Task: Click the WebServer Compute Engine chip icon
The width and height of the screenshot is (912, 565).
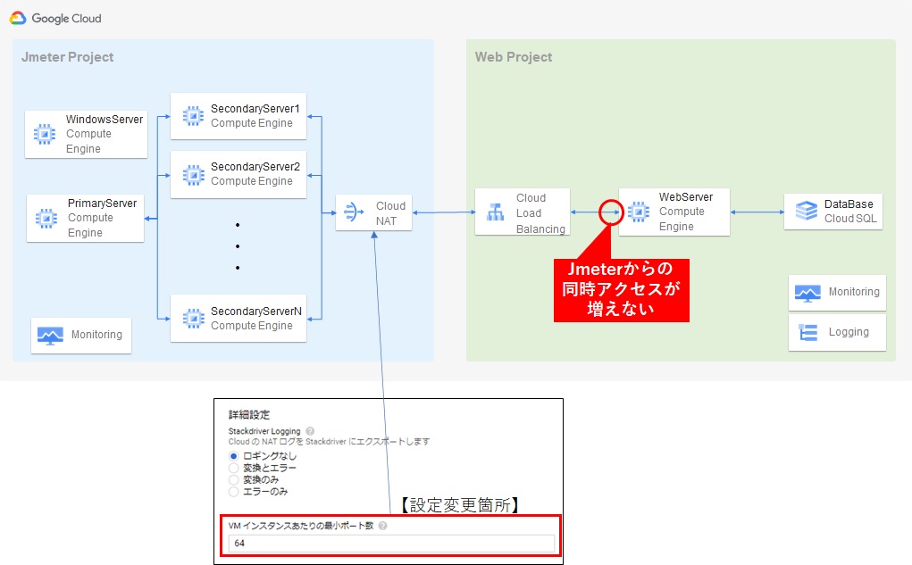Action: point(639,212)
